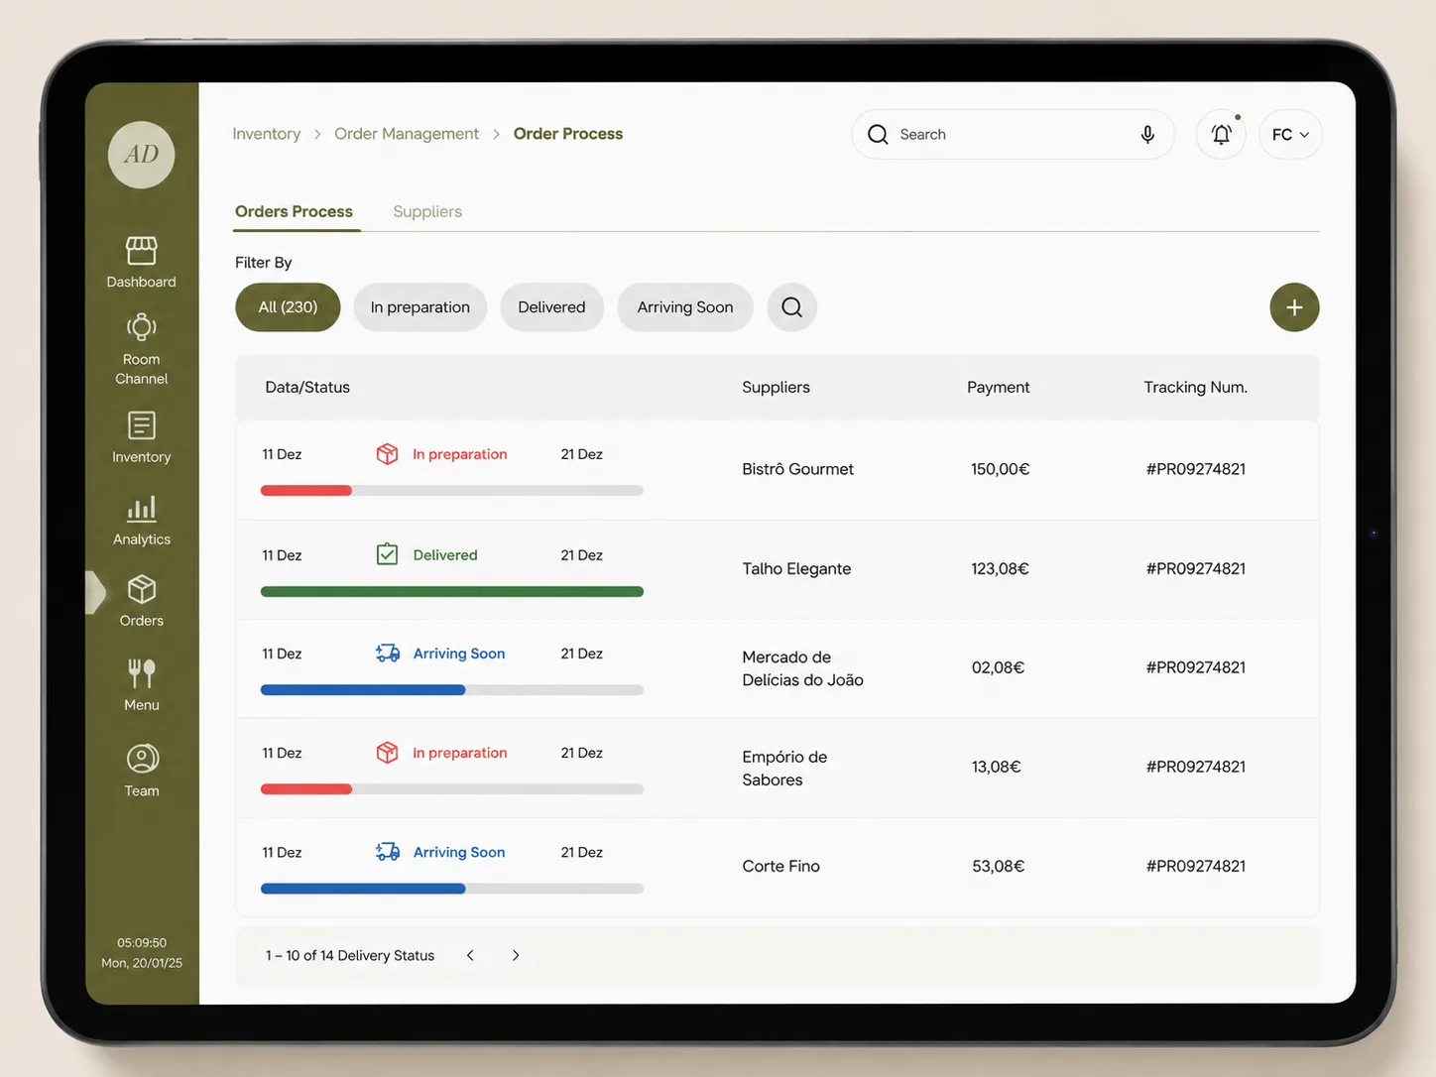The width and height of the screenshot is (1436, 1077).
Task: Click tracking number in Corte Fino row
Action: click(1196, 866)
